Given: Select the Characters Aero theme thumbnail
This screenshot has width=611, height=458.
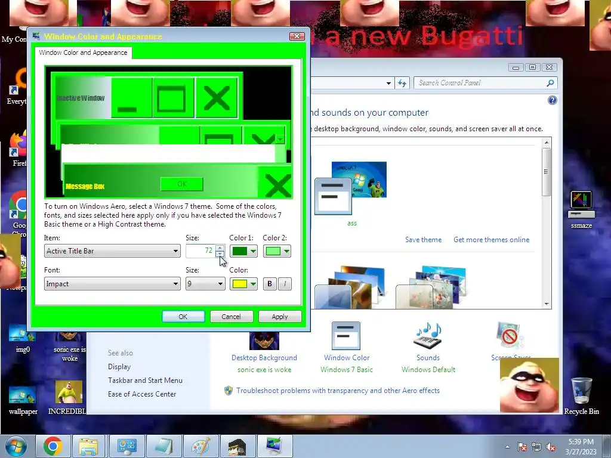Looking at the screenshot, I should click(x=431, y=287).
